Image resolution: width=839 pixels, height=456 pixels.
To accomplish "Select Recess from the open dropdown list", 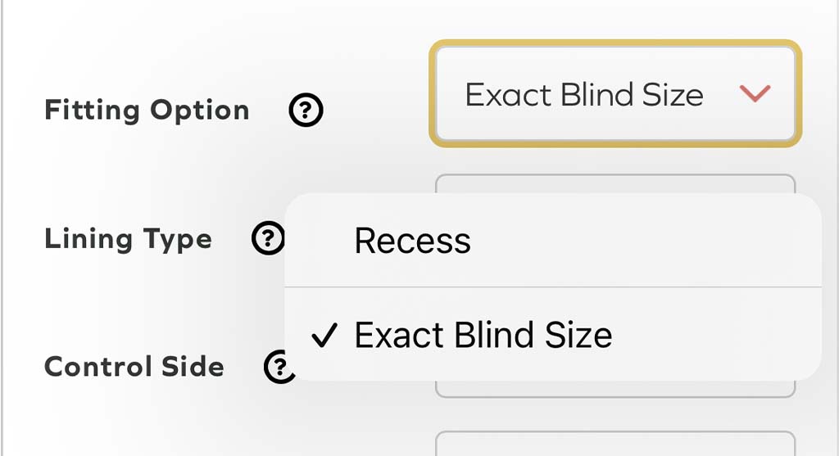I will [x=413, y=241].
